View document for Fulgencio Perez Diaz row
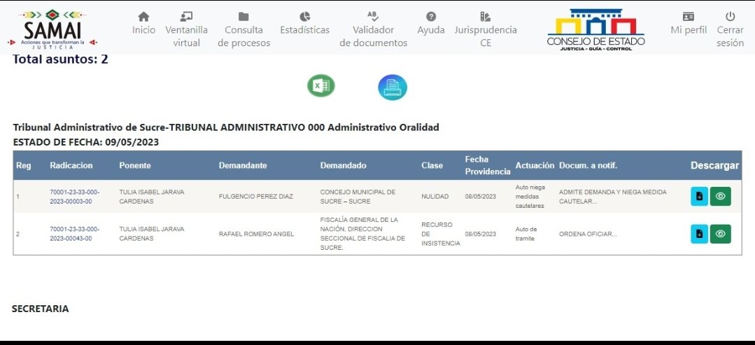Screen dimensions: 755x345 click(720, 196)
